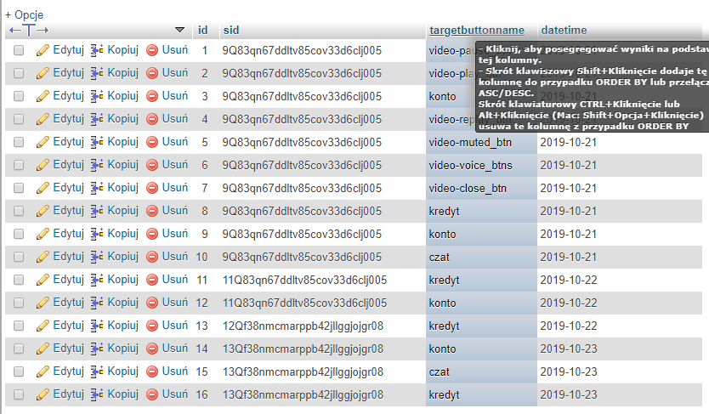Screen dimensions: 709x414
Task: Click the pencil edit icon in row 10
Action: tap(43, 258)
